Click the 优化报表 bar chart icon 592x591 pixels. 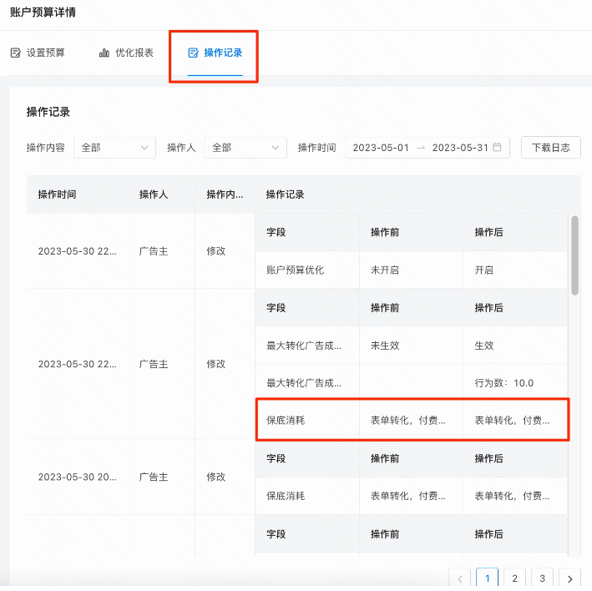[104, 53]
